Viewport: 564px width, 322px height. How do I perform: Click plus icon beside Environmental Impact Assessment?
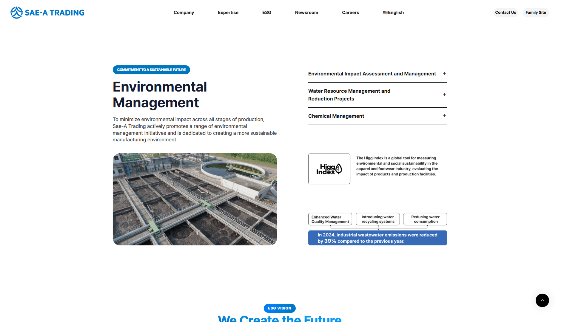pos(444,73)
